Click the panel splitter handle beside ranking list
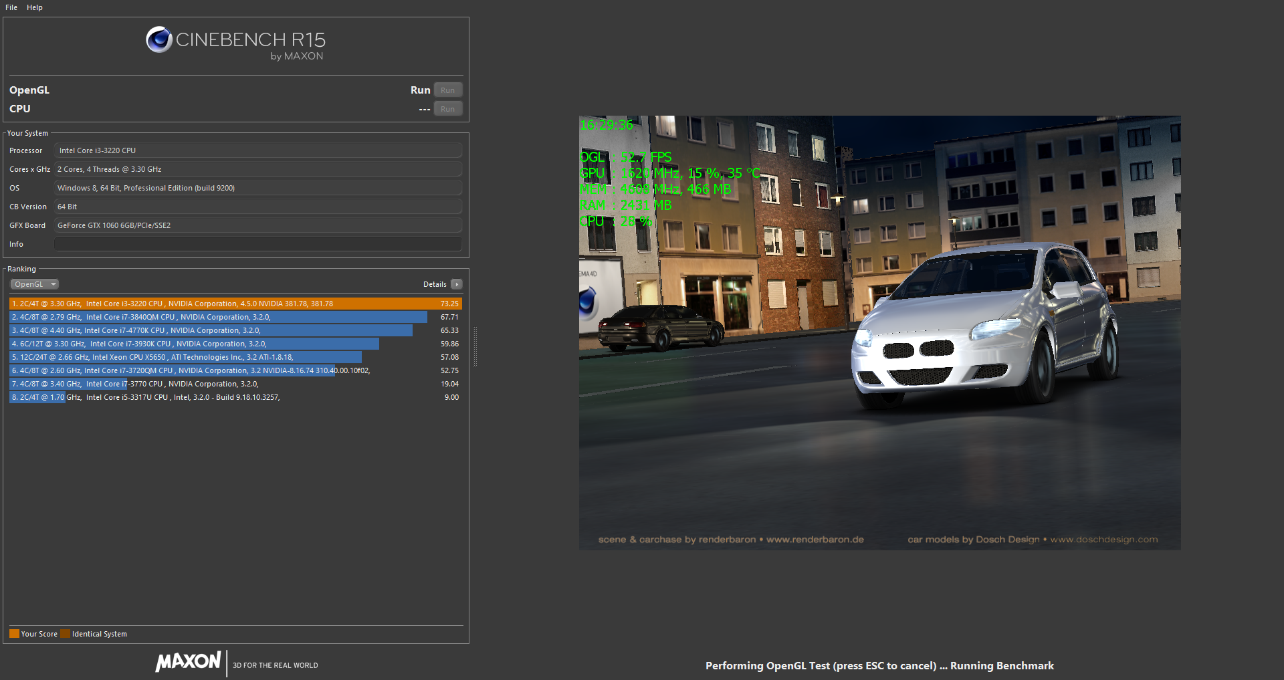This screenshot has height=680, width=1284. 475,346
